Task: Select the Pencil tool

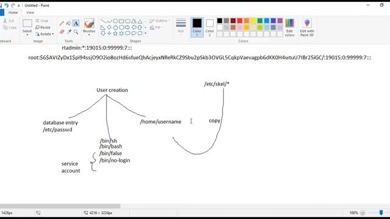Action: point(62,23)
